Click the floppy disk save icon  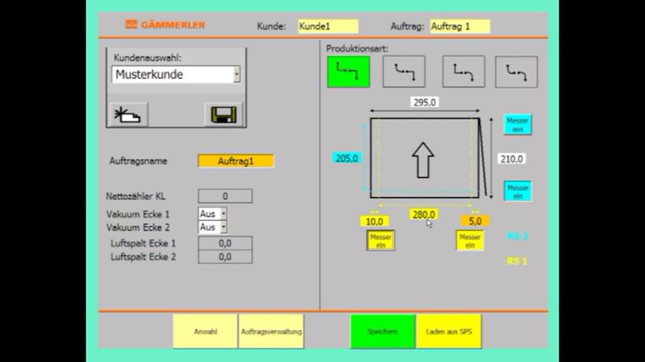(x=224, y=114)
